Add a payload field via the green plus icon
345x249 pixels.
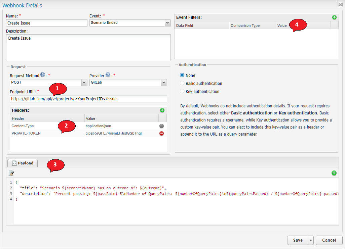tap(334, 173)
